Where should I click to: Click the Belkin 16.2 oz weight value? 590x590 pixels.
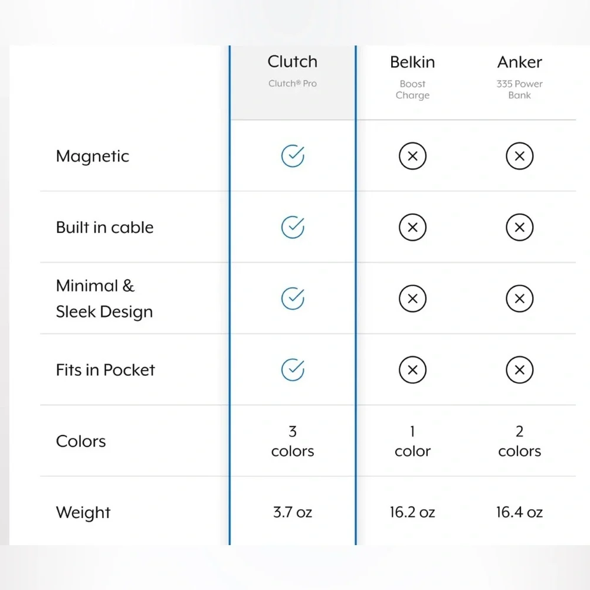(x=412, y=512)
